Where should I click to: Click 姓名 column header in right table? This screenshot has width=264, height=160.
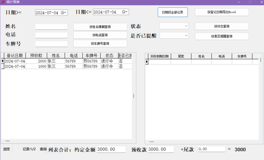point(201,56)
